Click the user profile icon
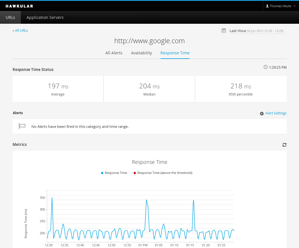The image size is (299, 248). coord(267,6)
